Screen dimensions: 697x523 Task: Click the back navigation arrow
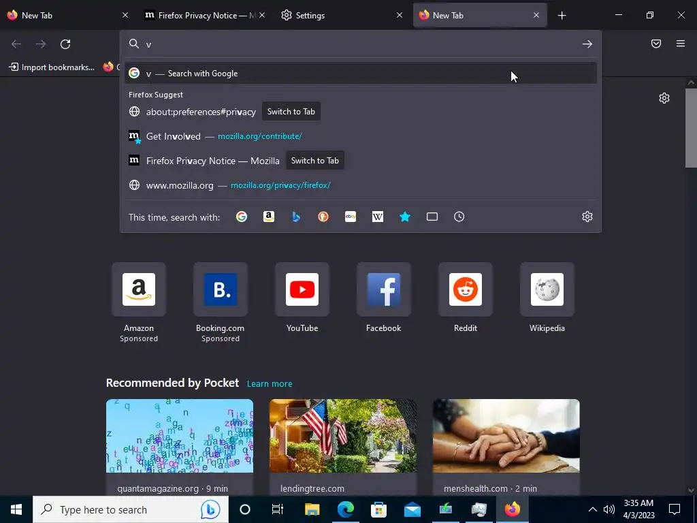coord(16,44)
